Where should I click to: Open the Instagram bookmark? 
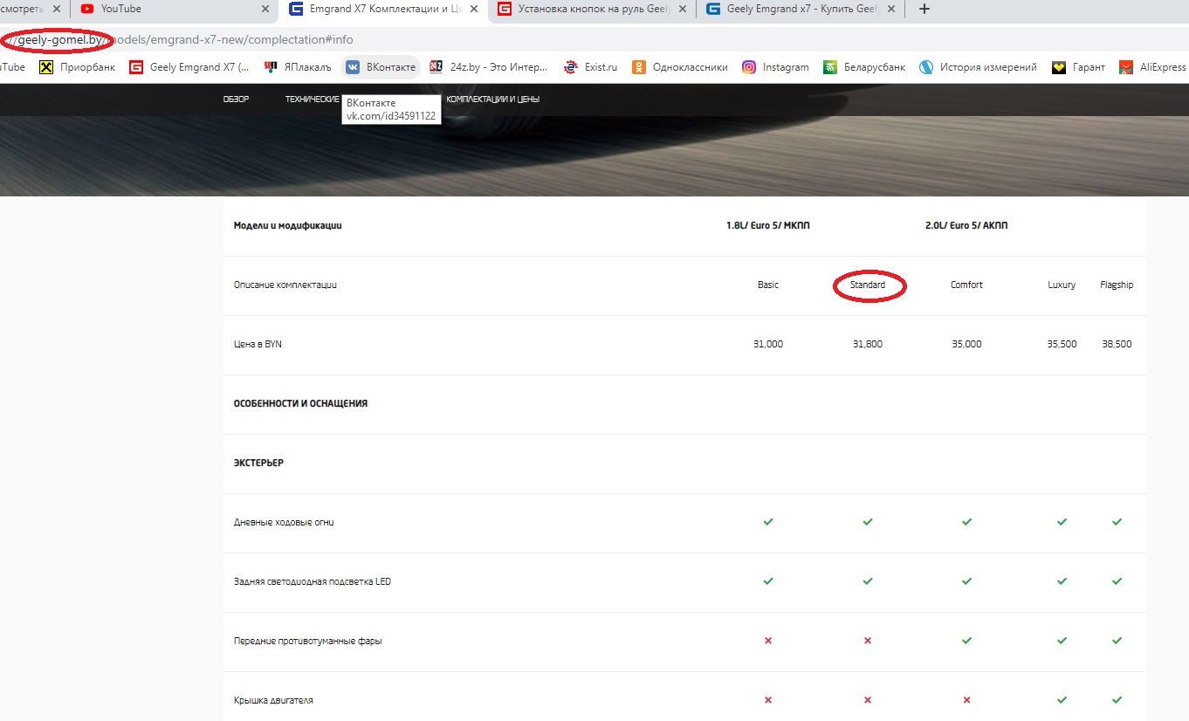775,67
